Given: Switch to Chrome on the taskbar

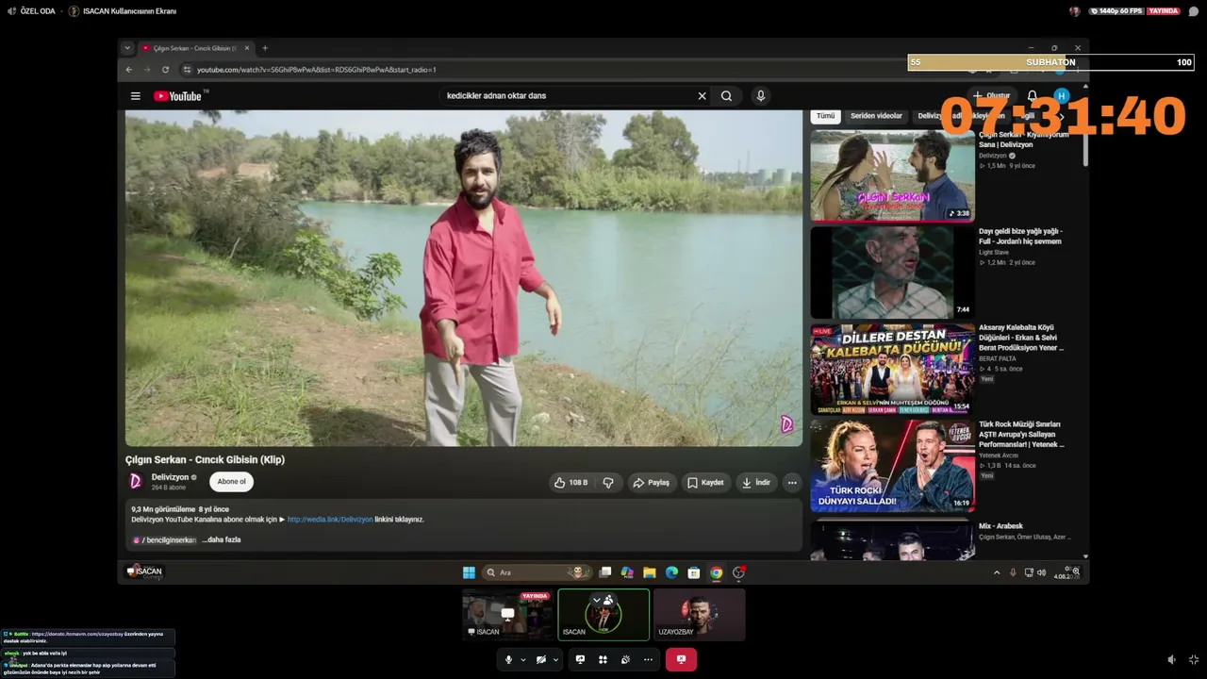Looking at the screenshot, I should (717, 572).
